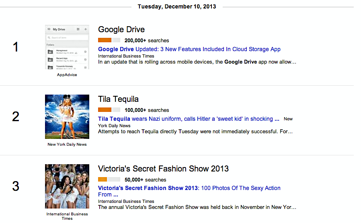
Task: Open 'Victoria's Secret Fashion Show 2013: 100 Photos' link
Action: [189, 191]
